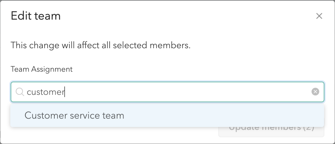Click empty space inside the search field
The width and height of the screenshot is (335, 144).
point(193,92)
